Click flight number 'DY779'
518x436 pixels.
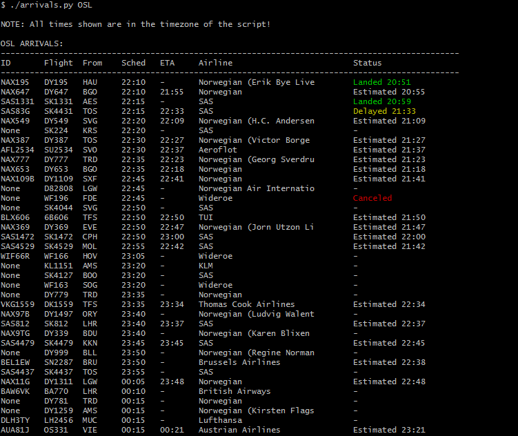click(x=56, y=295)
